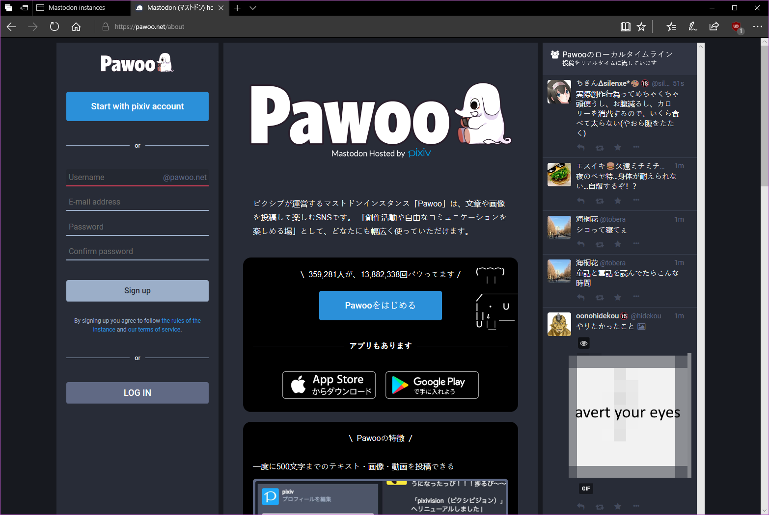Switch to the Mastodon instances tab
This screenshot has width=769, height=515.
[82, 8]
